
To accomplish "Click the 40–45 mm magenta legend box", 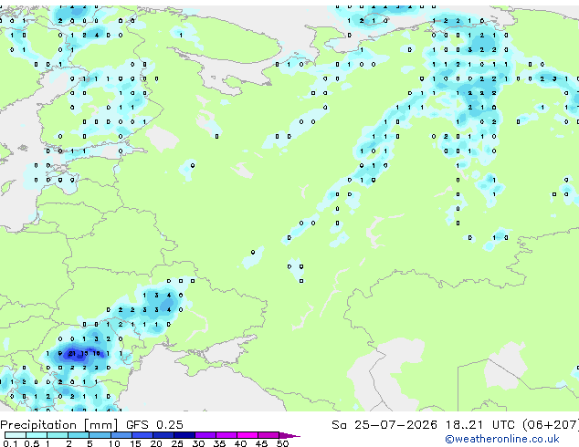I will (x=247, y=435).
